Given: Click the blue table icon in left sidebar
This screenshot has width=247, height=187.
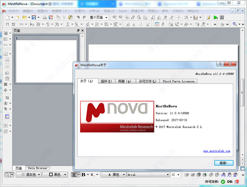Looking at the screenshot, I should click(x=7, y=117).
